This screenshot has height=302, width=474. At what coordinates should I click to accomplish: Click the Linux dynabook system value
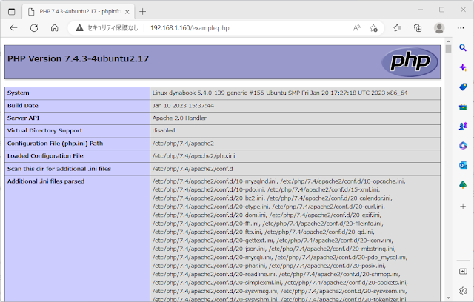(x=280, y=93)
